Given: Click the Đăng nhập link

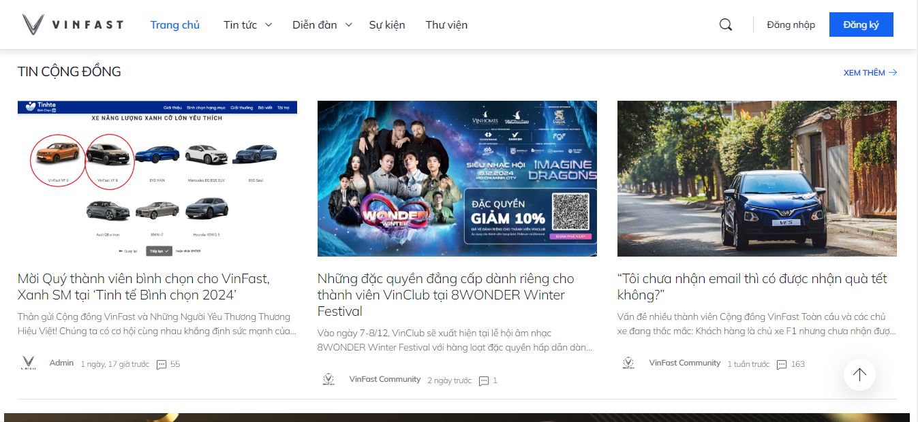Looking at the screenshot, I should pos(791,25).
